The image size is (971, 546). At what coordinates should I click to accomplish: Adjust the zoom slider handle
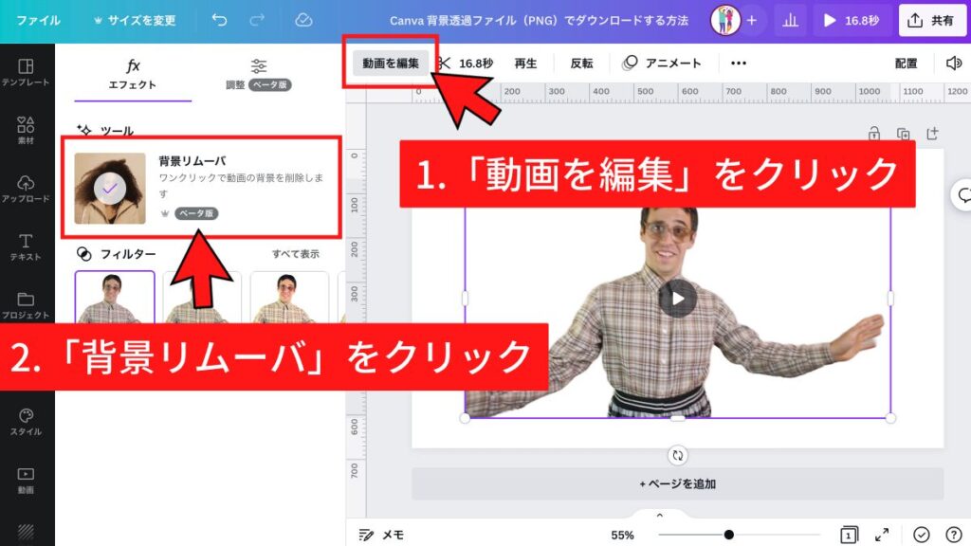[x=729, y=535]
